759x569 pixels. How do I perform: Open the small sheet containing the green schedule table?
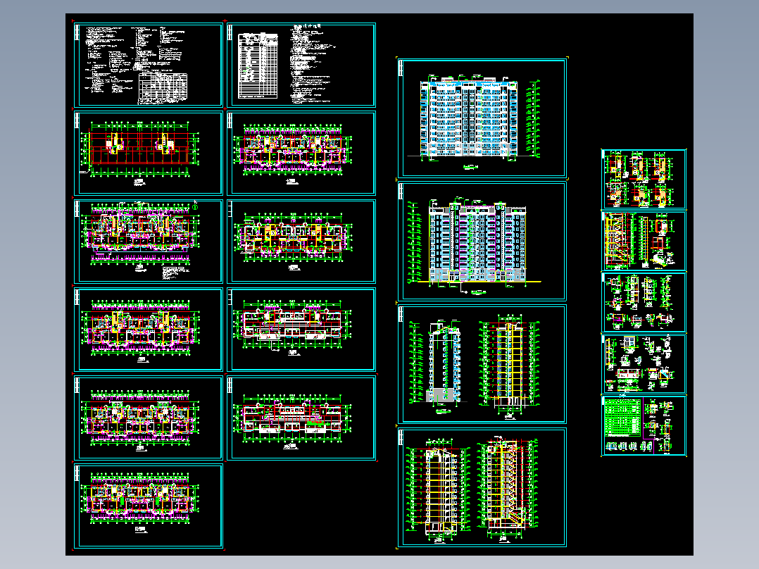point(644,425)
